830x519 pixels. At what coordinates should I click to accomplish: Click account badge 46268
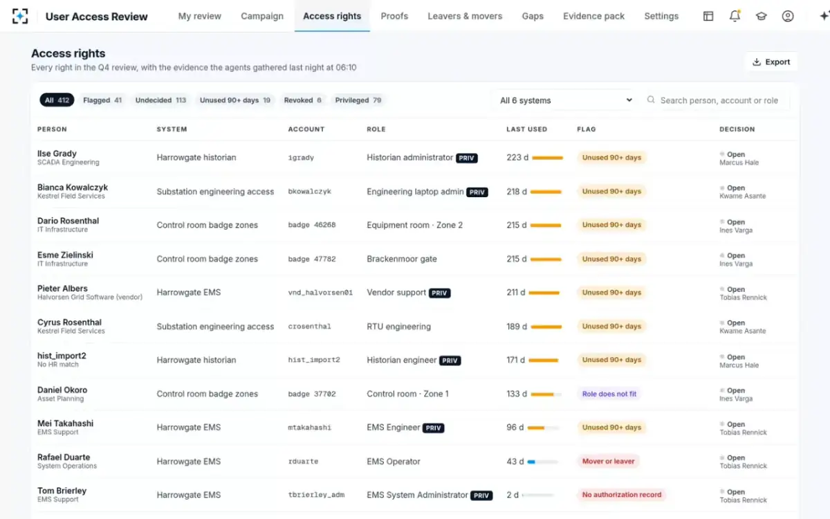click(x=312, y=225)
